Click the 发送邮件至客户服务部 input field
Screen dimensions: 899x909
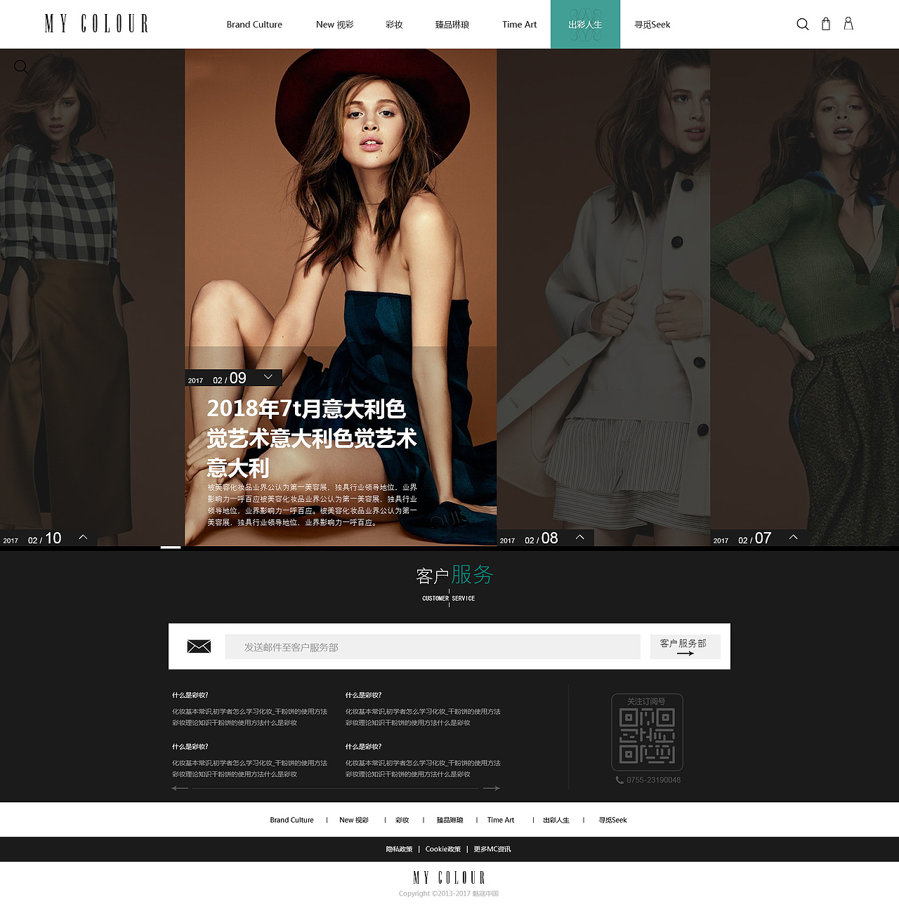coord(433,646)
